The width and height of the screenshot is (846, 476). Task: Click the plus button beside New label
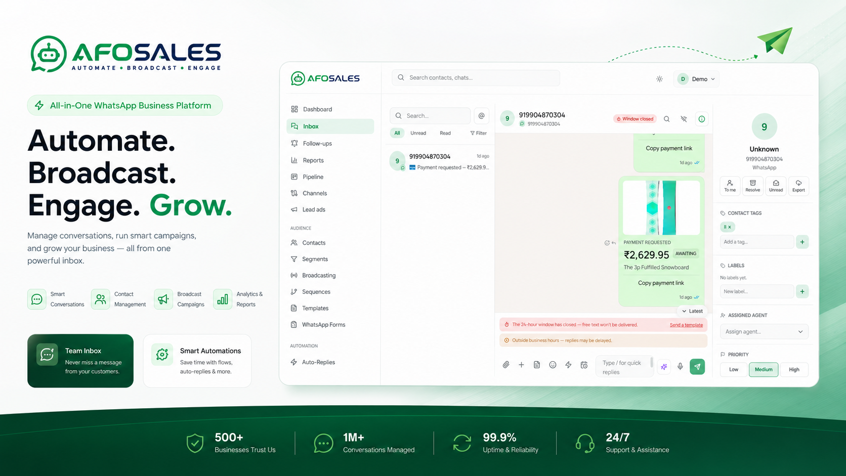pos(802,291)
